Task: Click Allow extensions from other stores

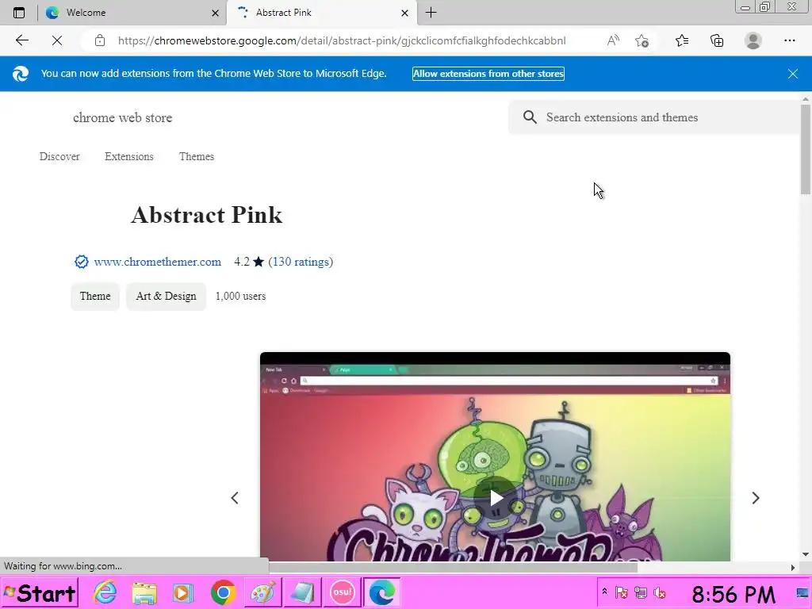Action: click(x=488, y=74)
